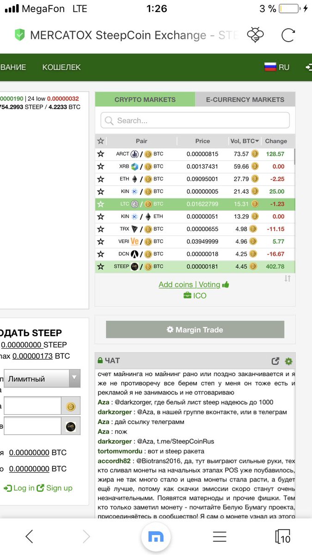
Task: Open the Maxthon home button
Action: coord(156,536)
